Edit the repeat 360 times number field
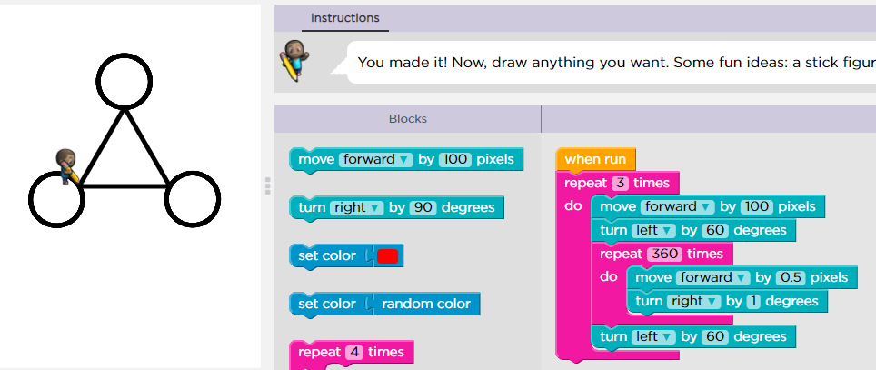This screenshot has width=876, height=370. point(664,254)
